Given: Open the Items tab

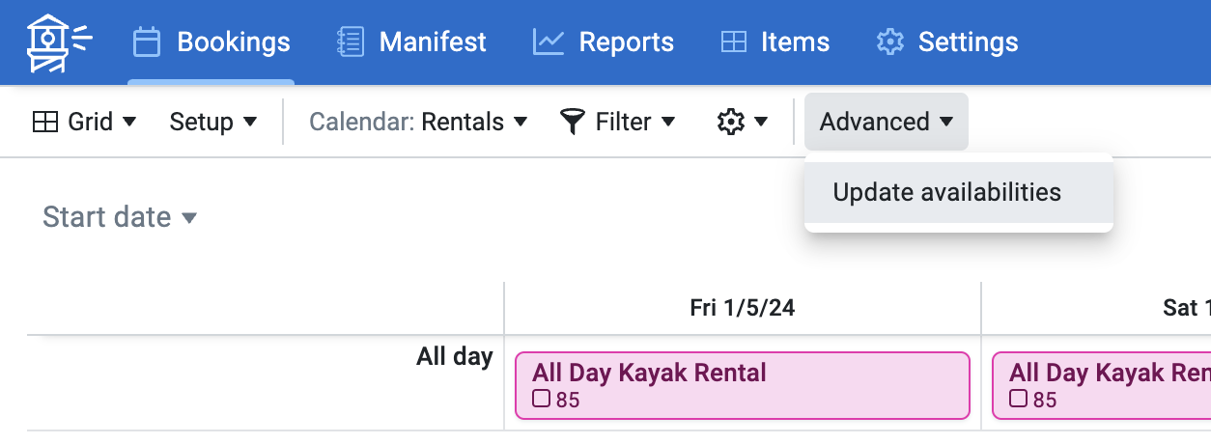Looking at the screenshot, I should click(774, 42).
